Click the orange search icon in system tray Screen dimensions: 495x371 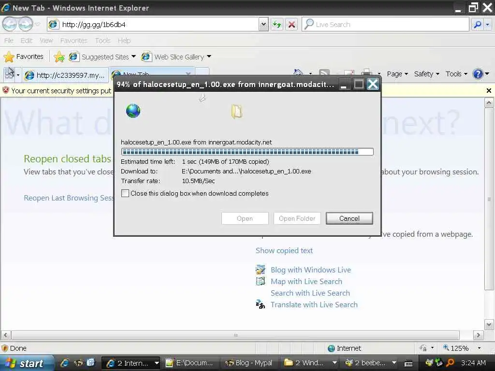[x=450, y=363]
